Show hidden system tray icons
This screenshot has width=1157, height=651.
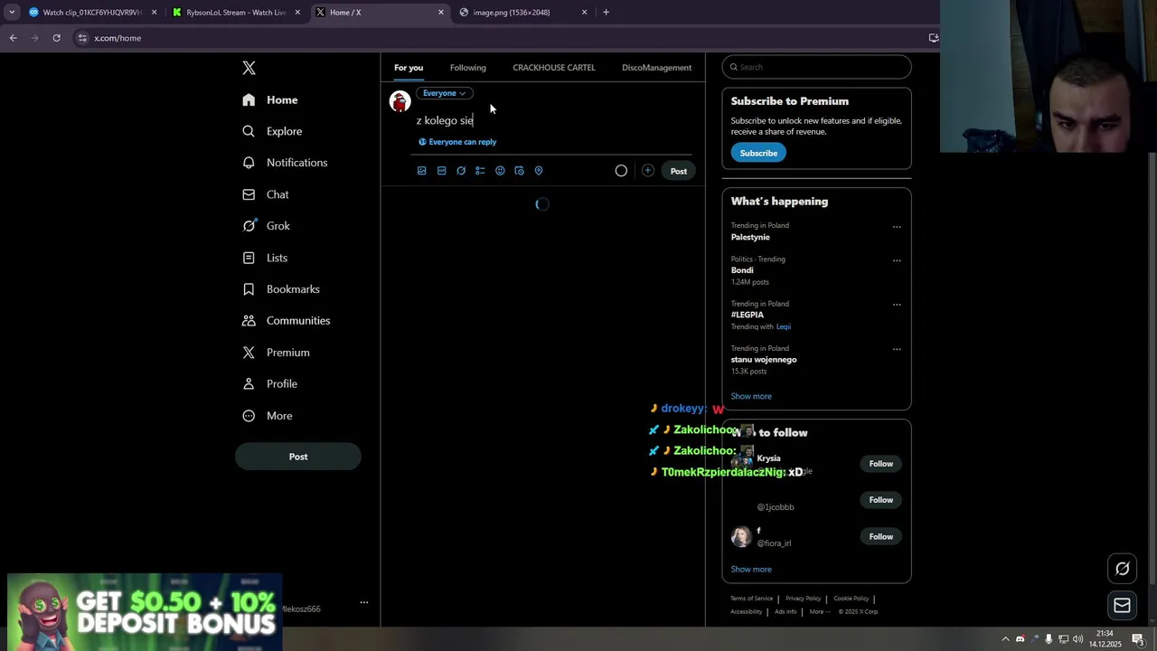(1005, 639)
